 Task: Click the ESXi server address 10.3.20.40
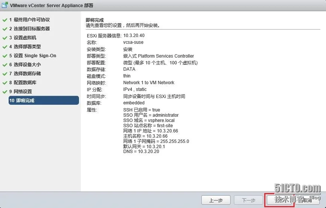(x=134, y=36)
